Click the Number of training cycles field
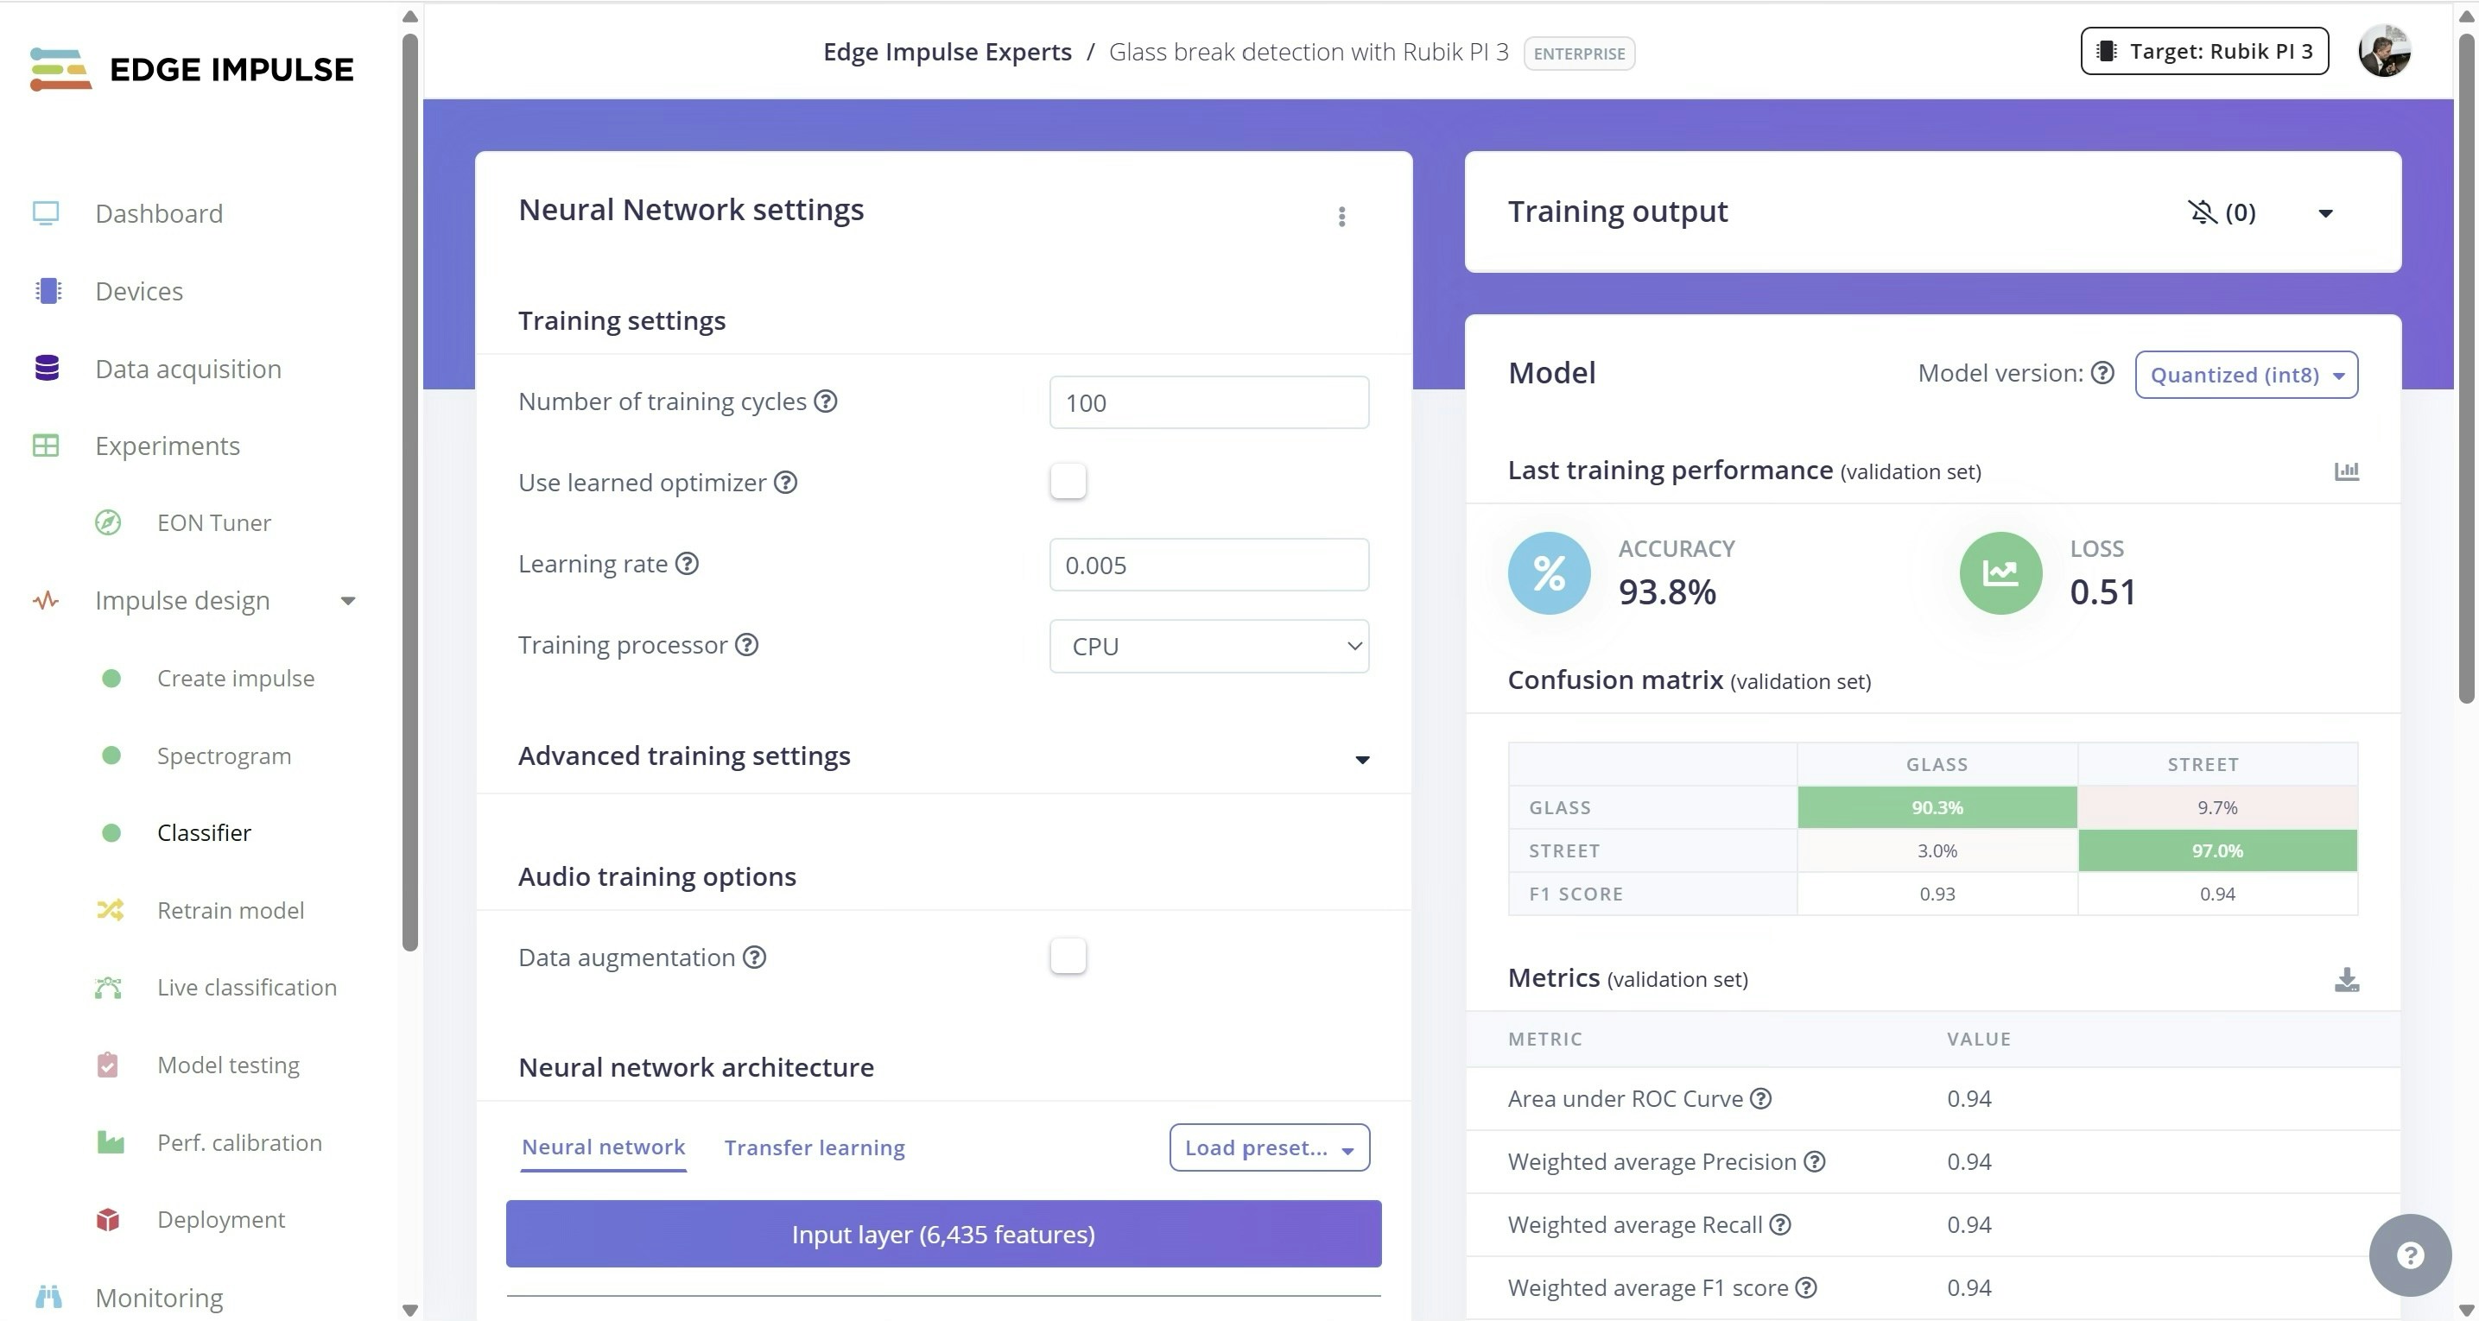Image resolution: width=2479 pixels, height=1321 pixels. [1208, 403]
